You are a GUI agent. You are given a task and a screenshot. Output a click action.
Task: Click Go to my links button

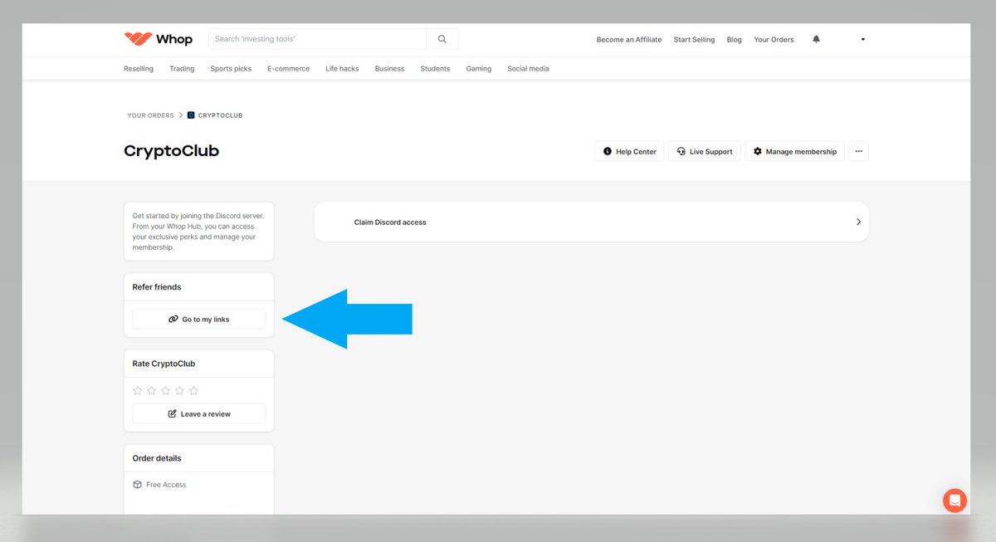(x=198, y=319)
